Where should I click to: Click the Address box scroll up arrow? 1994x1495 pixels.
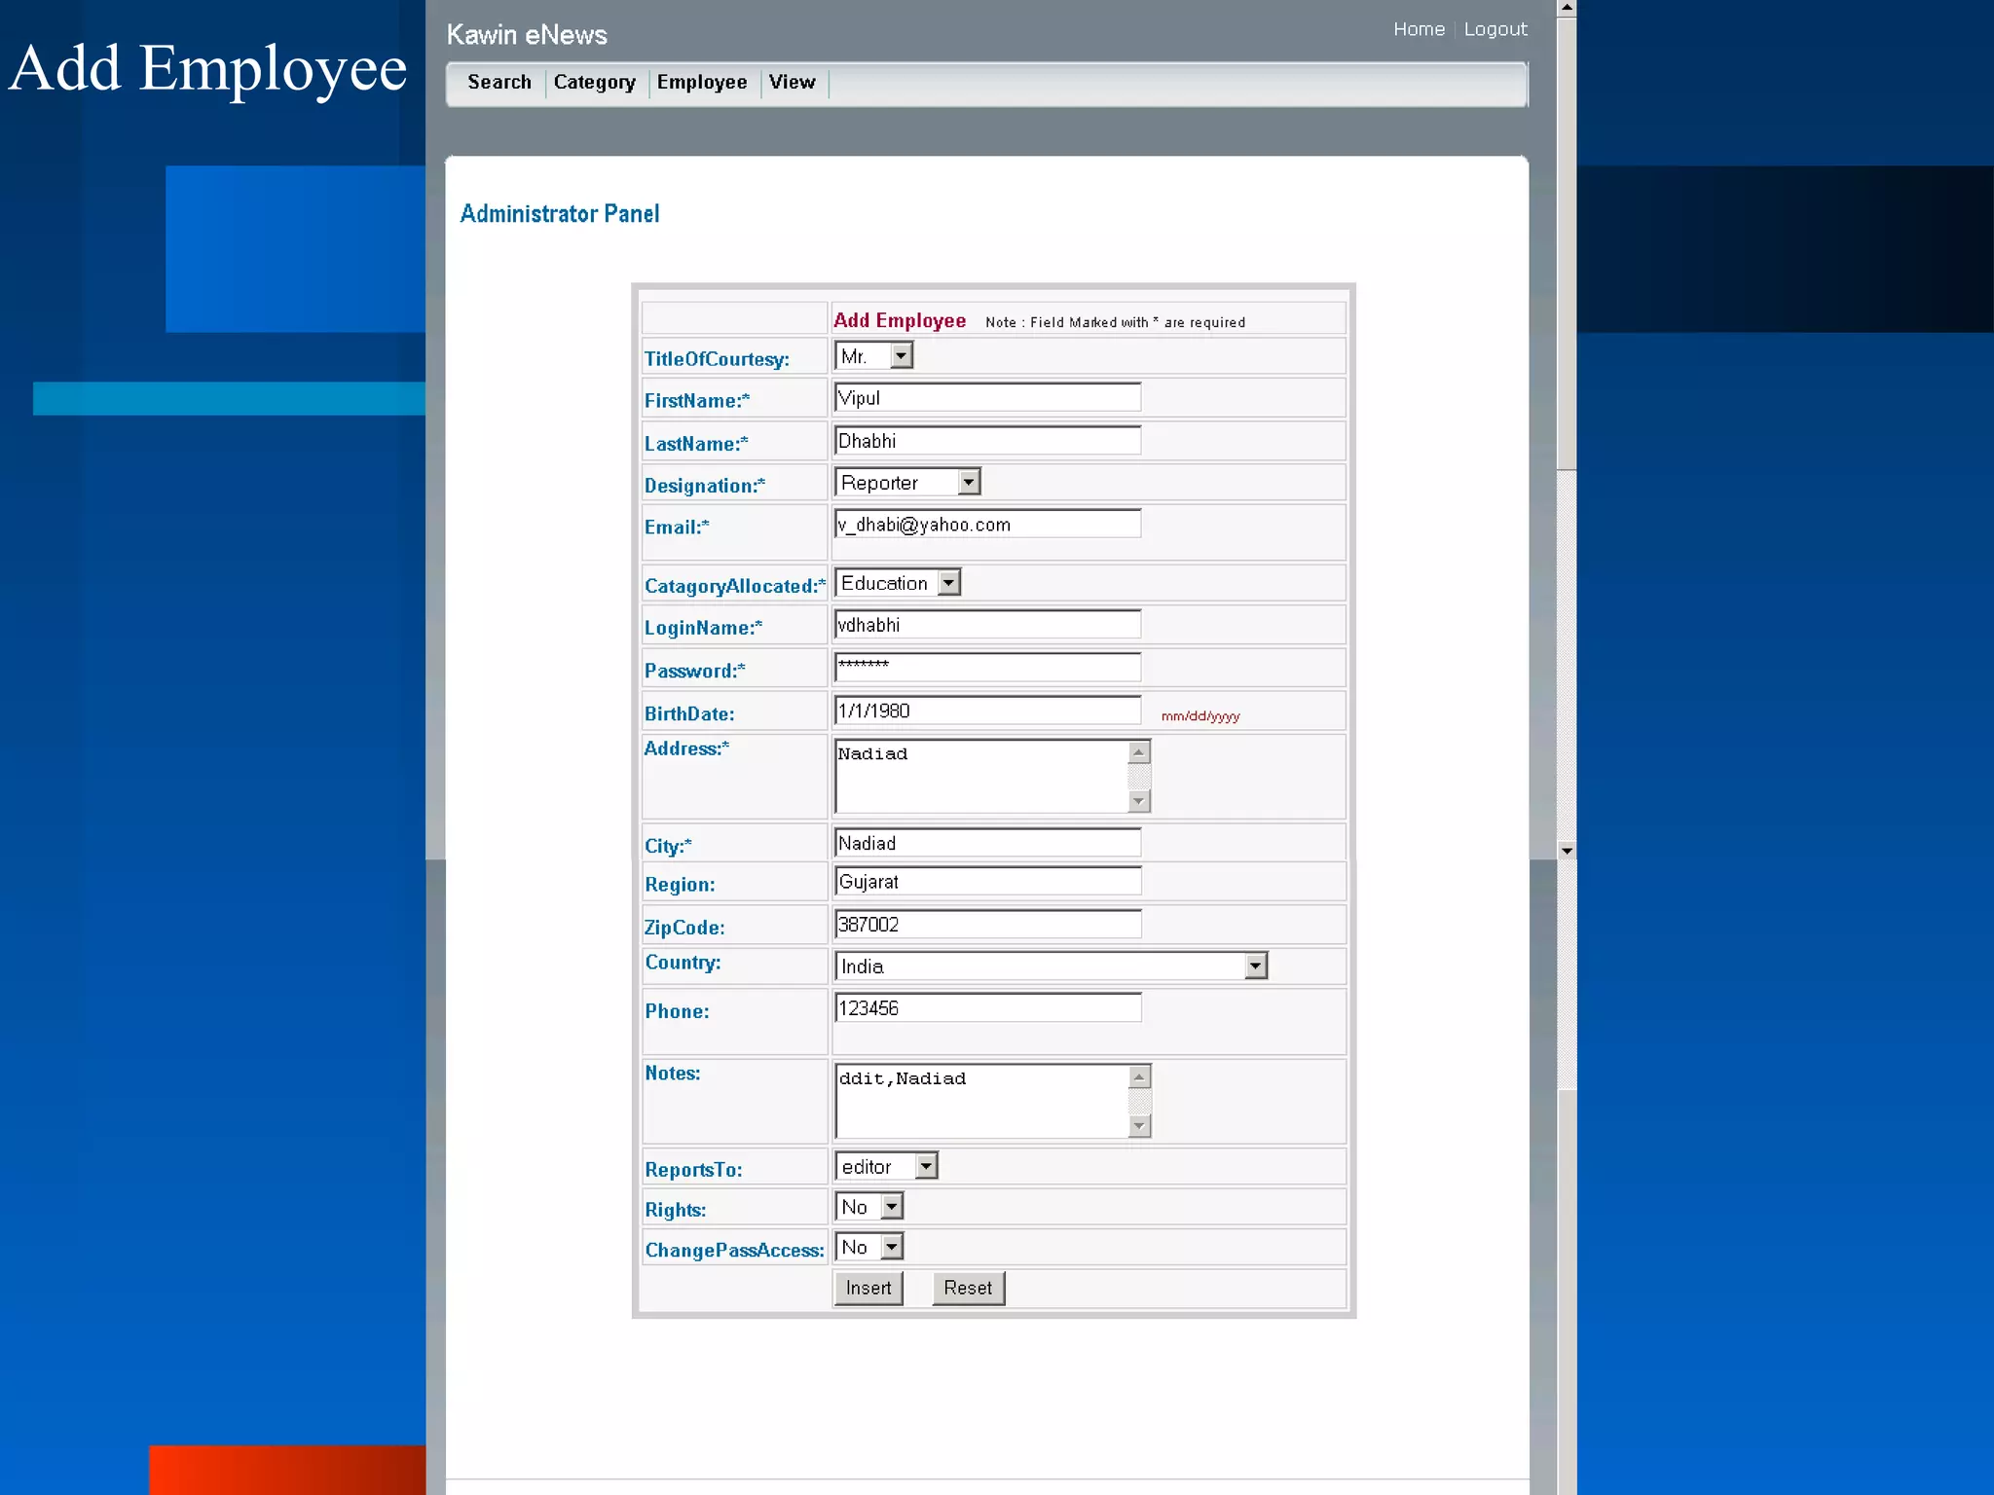pos(1139,752)
